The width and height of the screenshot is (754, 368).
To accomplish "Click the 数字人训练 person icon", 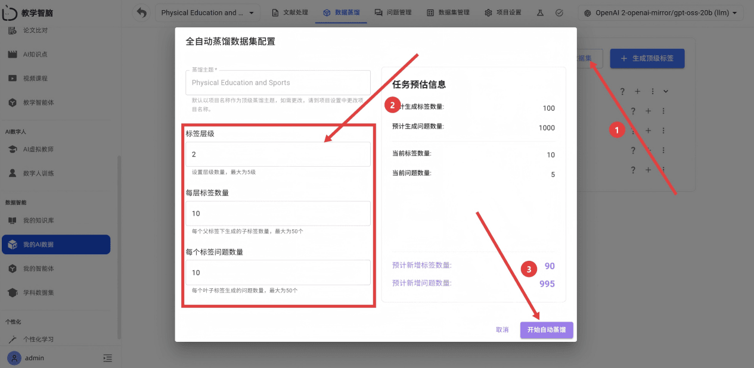I will (x=13, y=173).
